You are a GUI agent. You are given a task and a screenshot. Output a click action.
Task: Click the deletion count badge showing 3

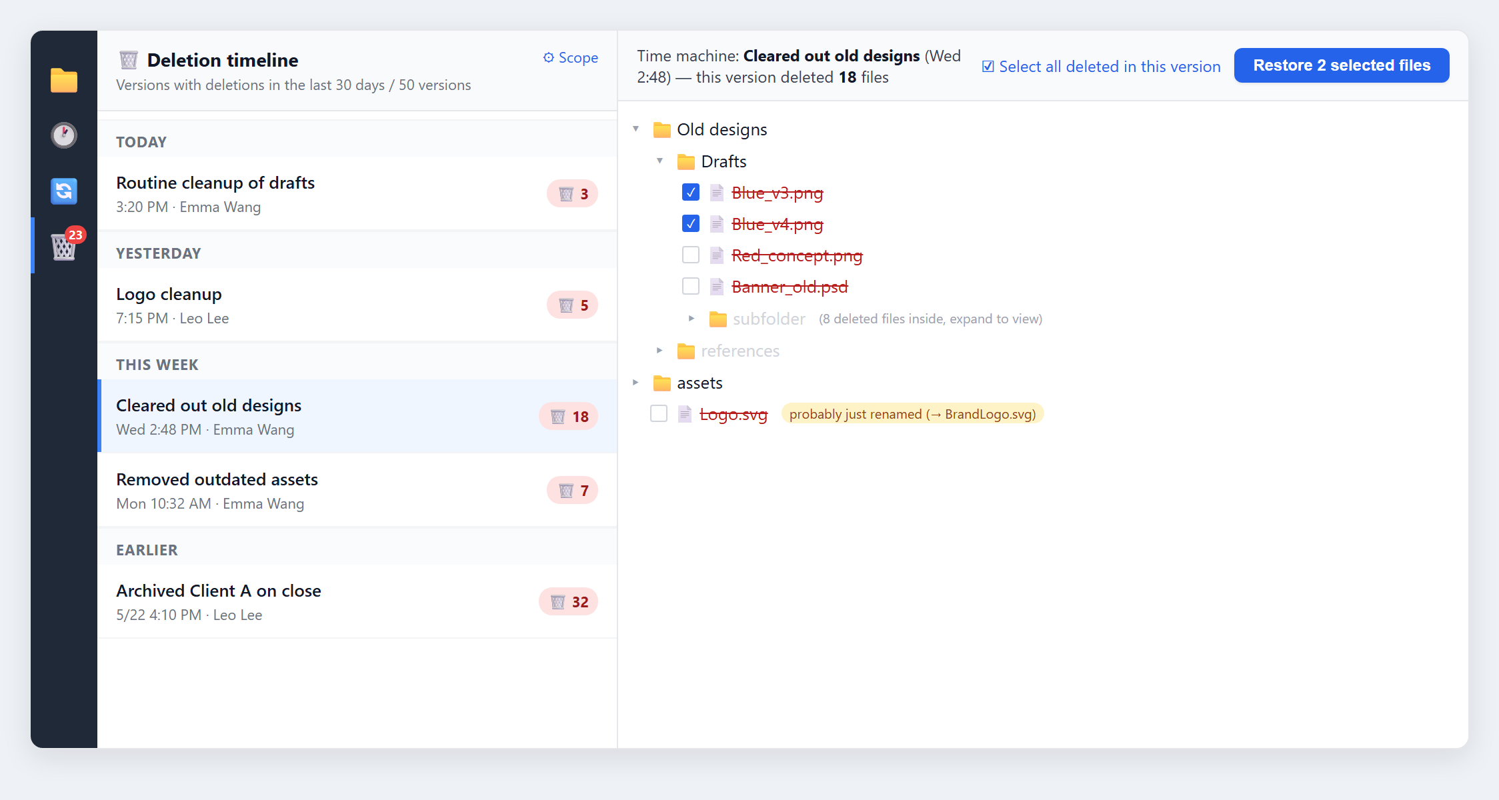pos(572,194)
